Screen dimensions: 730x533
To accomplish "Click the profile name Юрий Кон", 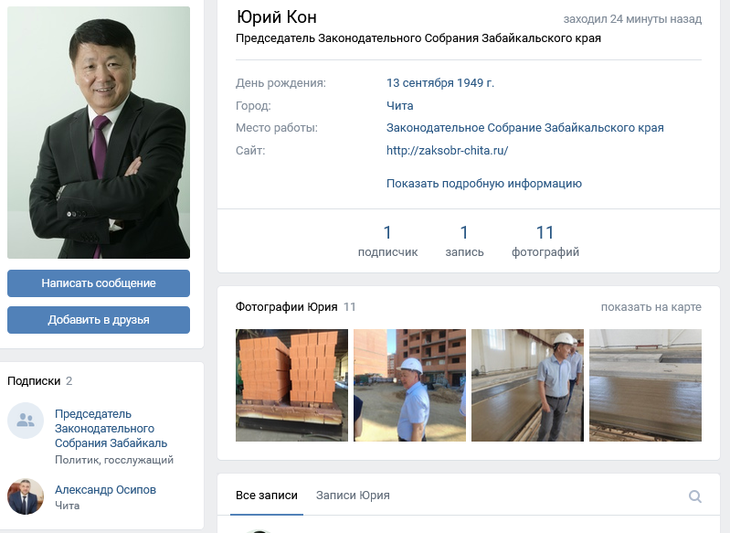I will [x=277, y=17].
